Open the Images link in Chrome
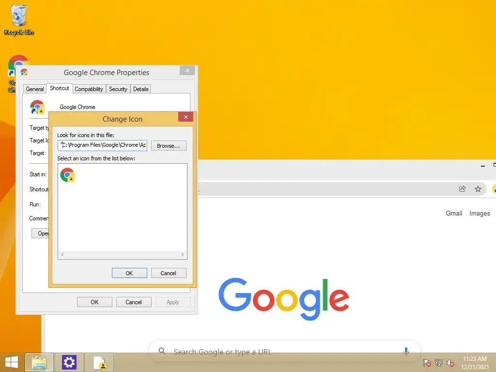 [x=480, y=213]
